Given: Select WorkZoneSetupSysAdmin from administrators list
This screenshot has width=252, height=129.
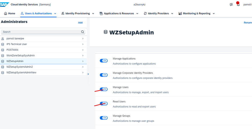Looking at the screenshot, I should (21, 56).
